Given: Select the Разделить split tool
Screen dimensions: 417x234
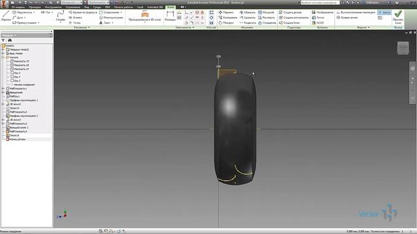Looking at the screenshot, I should pyautogui.click(x=248, y=23).
